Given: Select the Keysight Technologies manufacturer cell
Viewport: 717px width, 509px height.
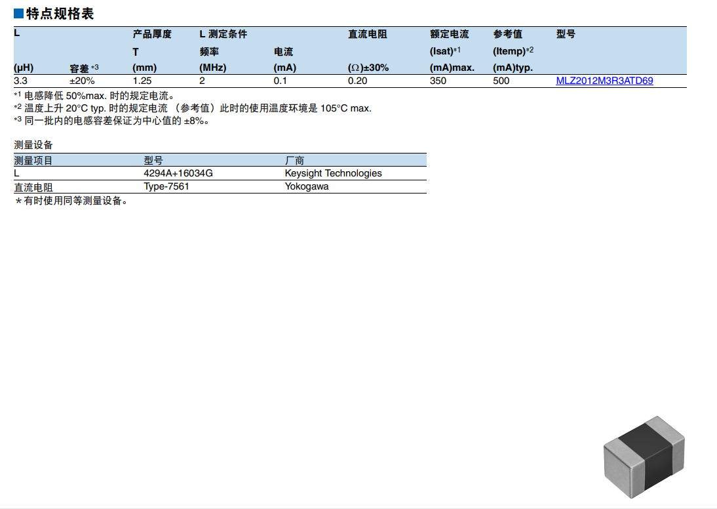Looking at the screenshot, I should (x=333, y=174).
